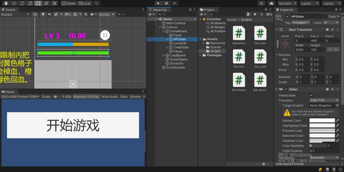This screenshot has width=344, height=172.
Task: Click the Play button to run the game
Action: 158,3
